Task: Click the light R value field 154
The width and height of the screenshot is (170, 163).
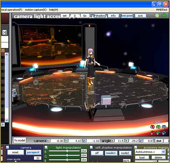Action: (84, 151)
